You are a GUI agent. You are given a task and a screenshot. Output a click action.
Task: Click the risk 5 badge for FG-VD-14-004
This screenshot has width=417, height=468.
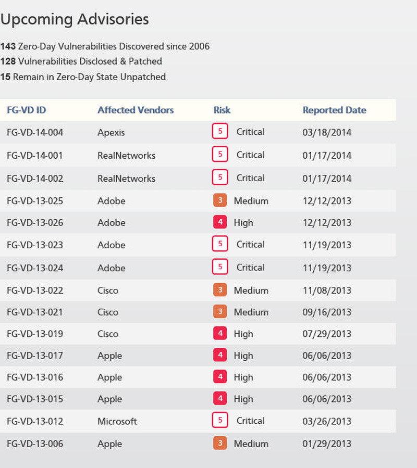(x=220, y=131)
